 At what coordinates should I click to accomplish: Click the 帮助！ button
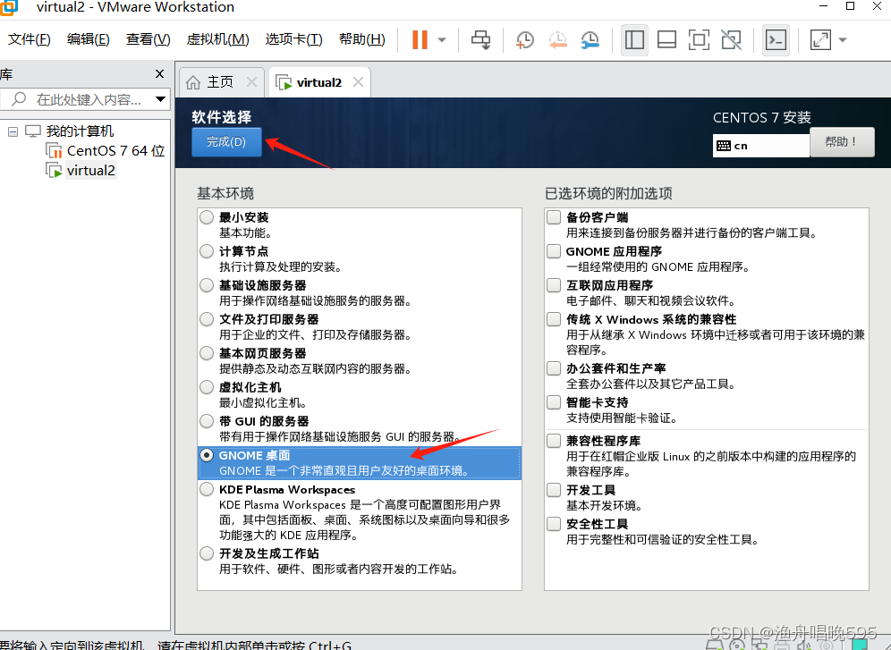pos(842,141)
